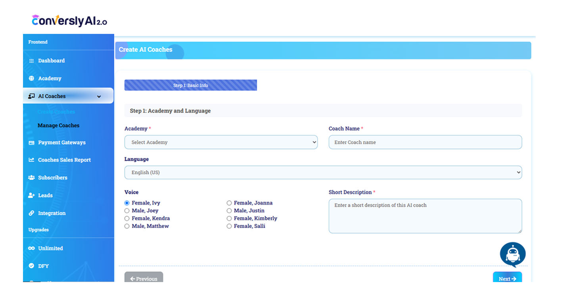Open Manage Coaches submenu item
The width and height of the screenshot is (569, 290).
[x=58, y=126]
